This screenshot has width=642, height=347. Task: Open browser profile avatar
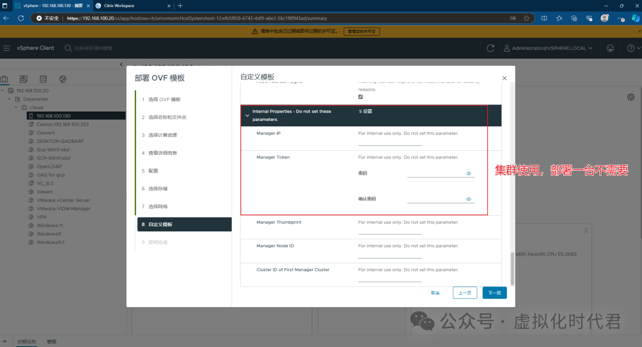pyautogui.click(x=605, y=18)
